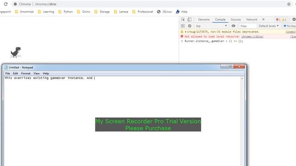
Task: Reload the chrome://dino page
Action: click(6, 4)
